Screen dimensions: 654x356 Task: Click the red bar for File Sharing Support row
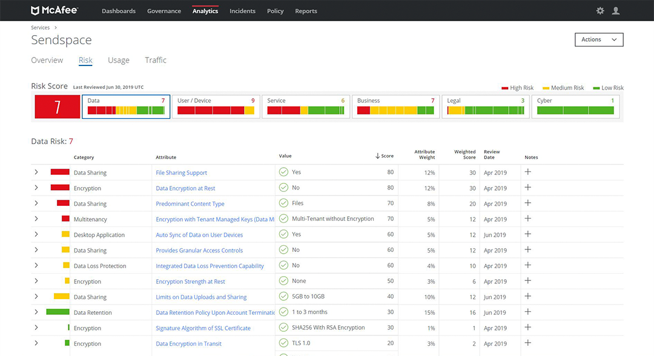pyautogui.click(x=60, y=172)
